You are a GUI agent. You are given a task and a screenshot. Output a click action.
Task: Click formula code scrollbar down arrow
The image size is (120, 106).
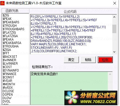tap(114, 52)
